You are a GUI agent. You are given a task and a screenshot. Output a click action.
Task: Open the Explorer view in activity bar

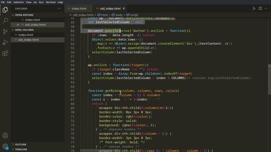[5, 10]
